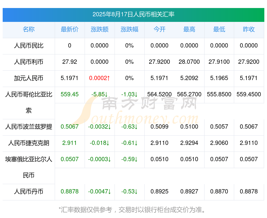Click change amount -0.0003↓
The width and height of the screenshot is (267, 218).
100,159
